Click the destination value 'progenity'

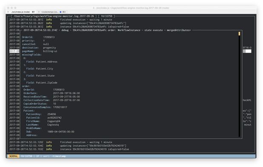point(49,47)
